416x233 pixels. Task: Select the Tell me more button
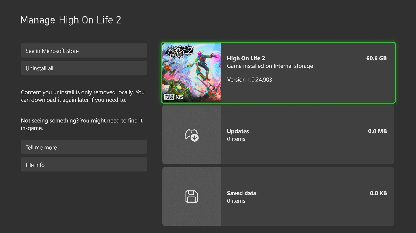84,147
